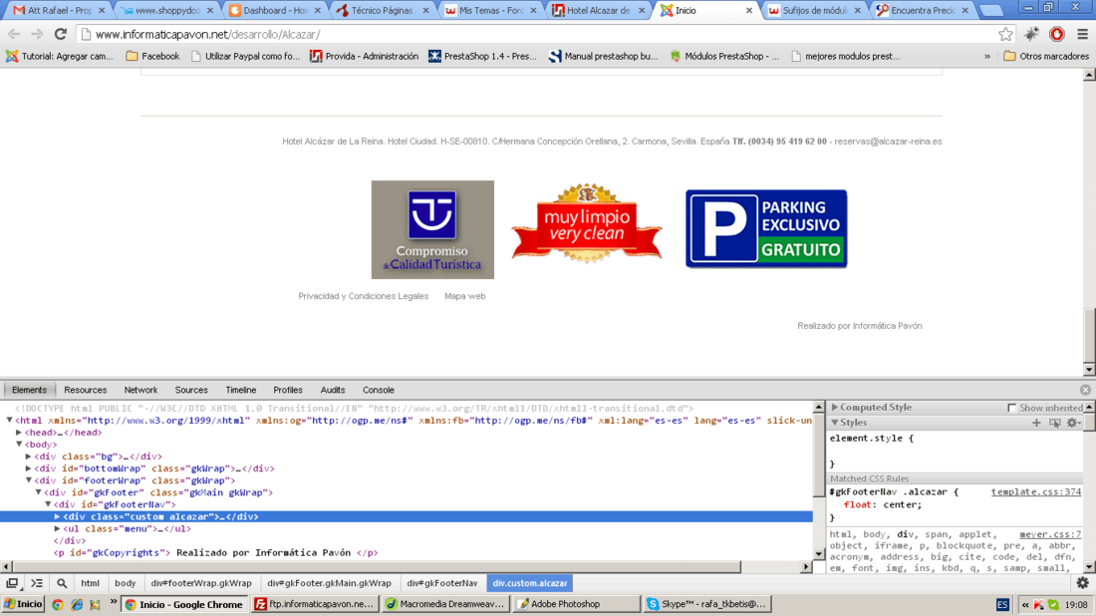Select the p id gkCopyrights DOM row

(x=407, y=552)
